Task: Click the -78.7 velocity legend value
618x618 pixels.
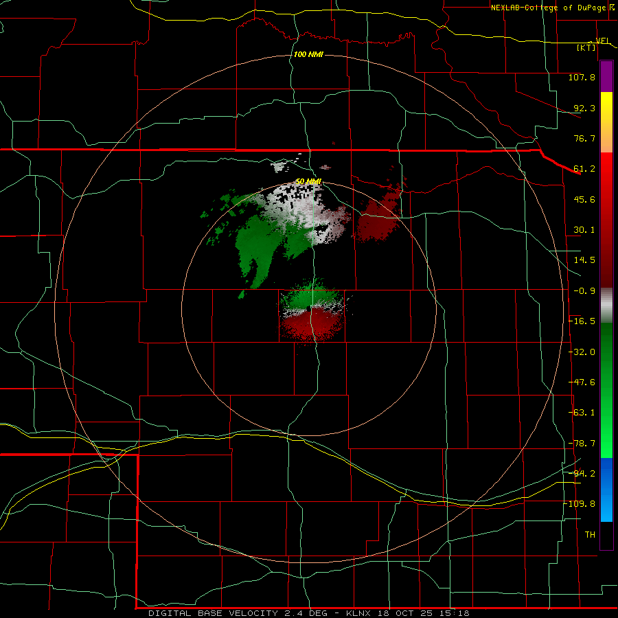Action: click(x=582, y=444)
